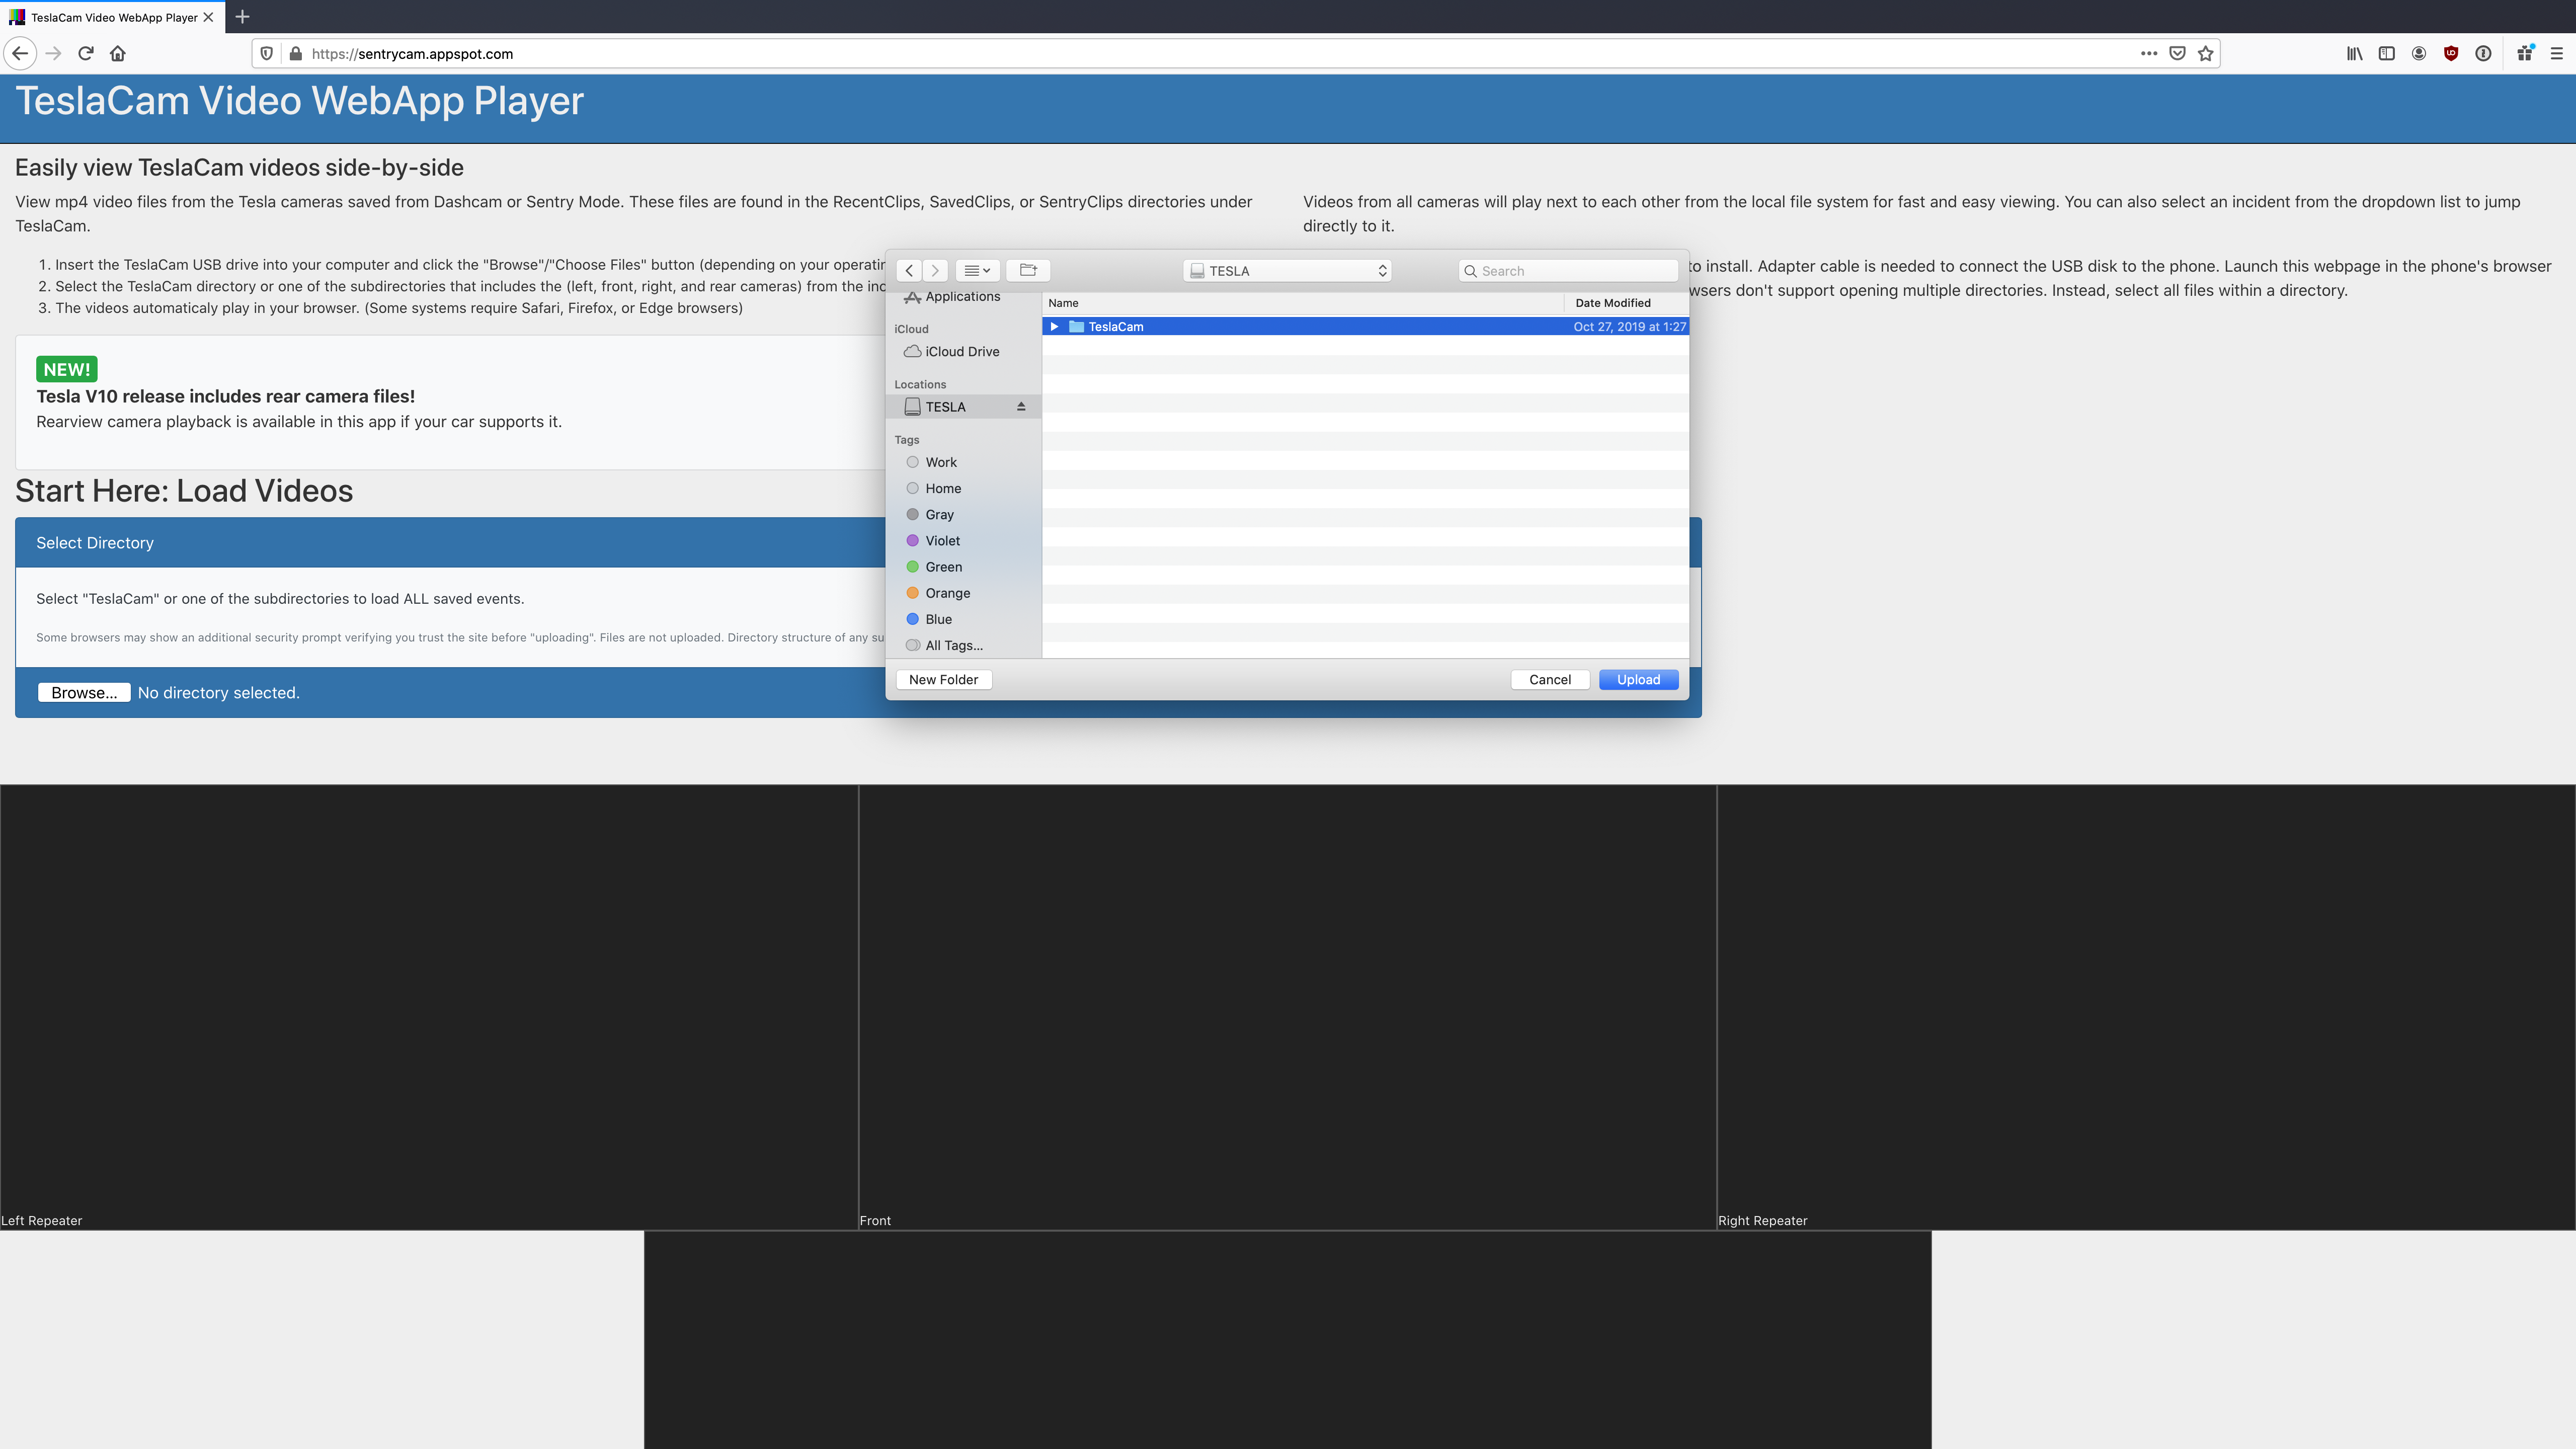Click the New Folder button
2576x1449 pixels.
(x=944, y=680)
